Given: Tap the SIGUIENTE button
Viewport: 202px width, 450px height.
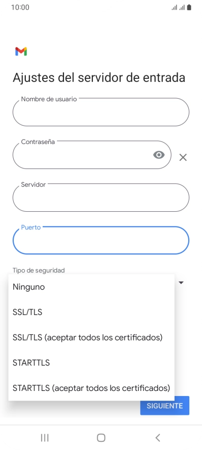Looking at the screenshot, I should click(x=165, y=406).
